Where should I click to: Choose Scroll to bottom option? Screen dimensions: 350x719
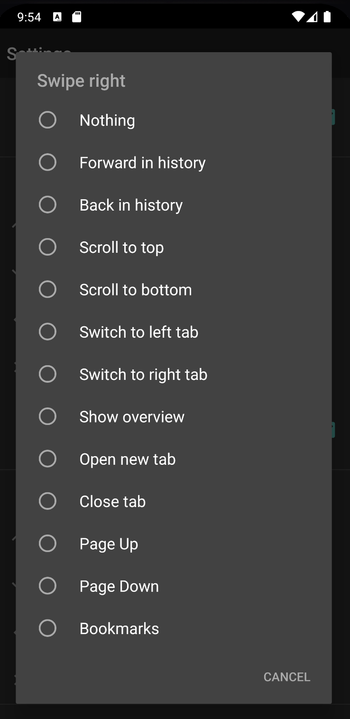174,289
